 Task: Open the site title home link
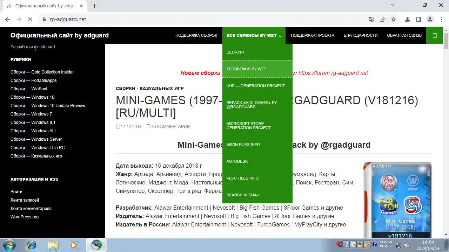[60, 35]
